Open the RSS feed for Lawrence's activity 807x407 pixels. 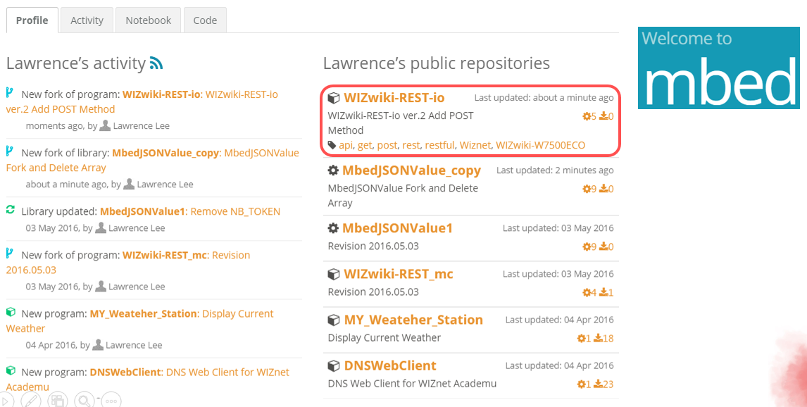[x=156, y=63]
